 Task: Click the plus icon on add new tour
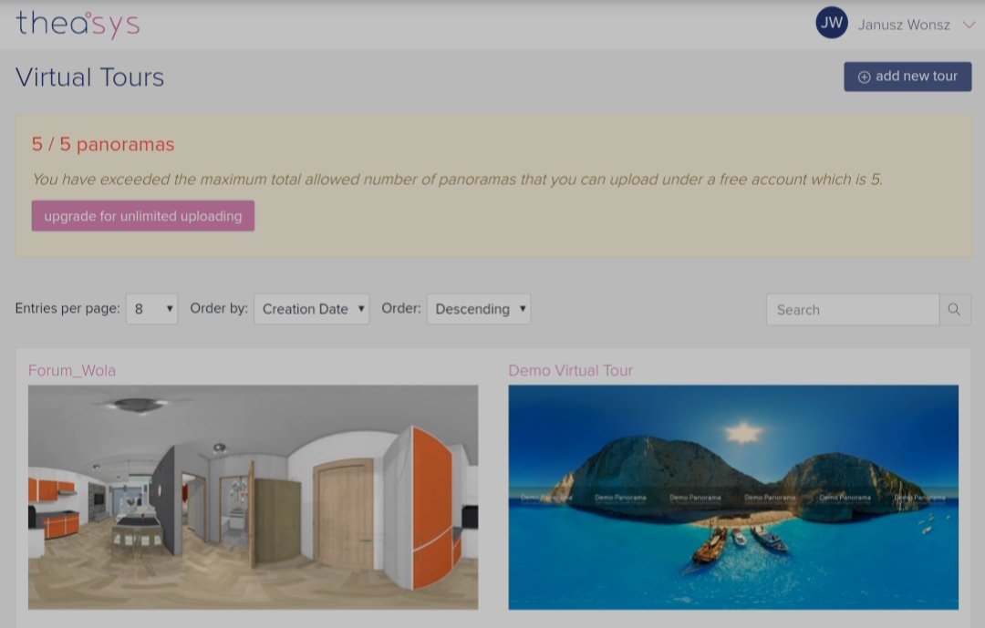point(864,77)
